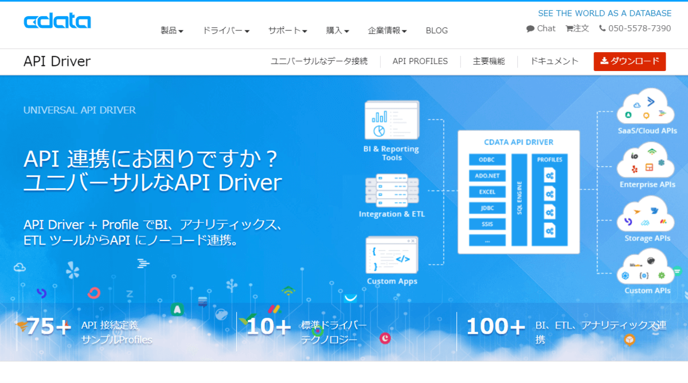688x383 pixels.
Task: Click the UNIVERSAL API DRIVER label
Action: coord(80,110)
